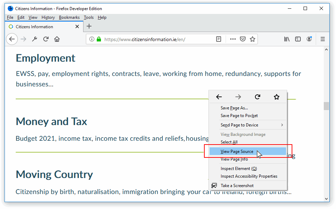
Task: Select View Page Source
Action: 248,152
